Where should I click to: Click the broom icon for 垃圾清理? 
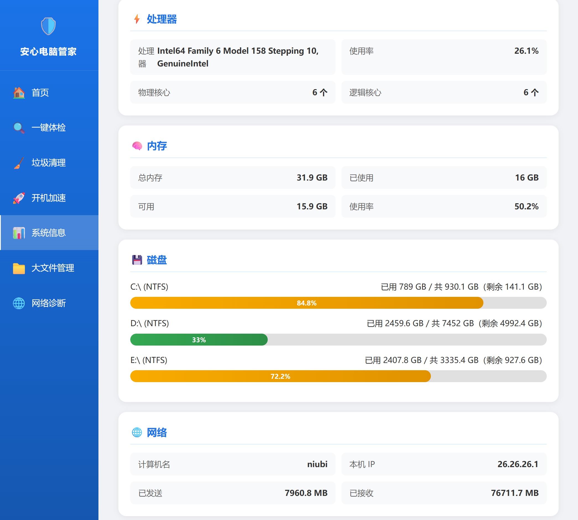coord(19,163)
